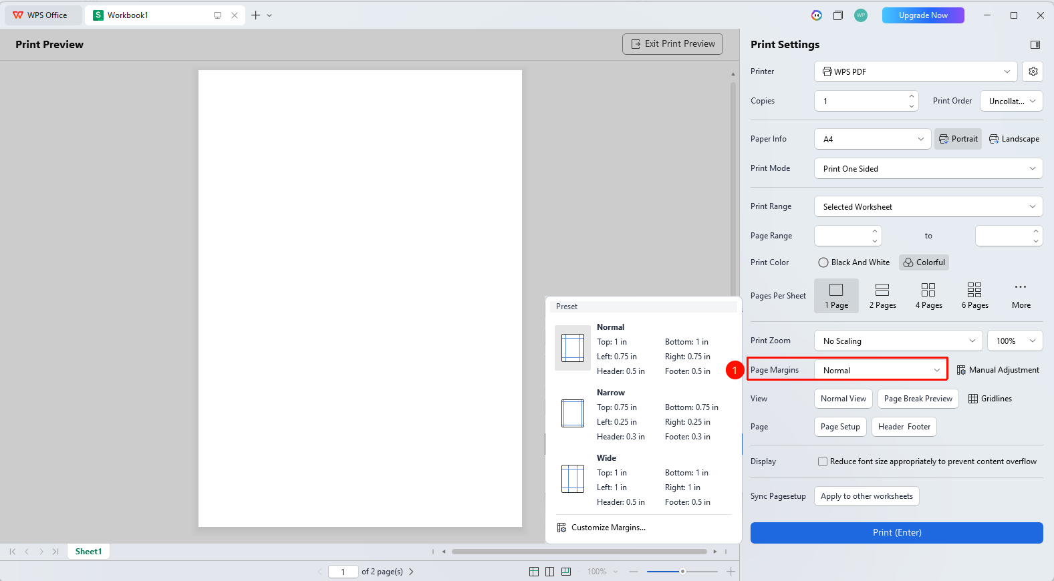Open the Print Order dropdown

pyautogui.click(x=1012, y=101)
